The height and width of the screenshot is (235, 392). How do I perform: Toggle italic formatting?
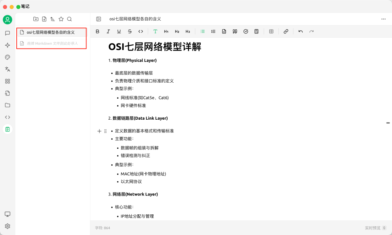pos(108,32)
